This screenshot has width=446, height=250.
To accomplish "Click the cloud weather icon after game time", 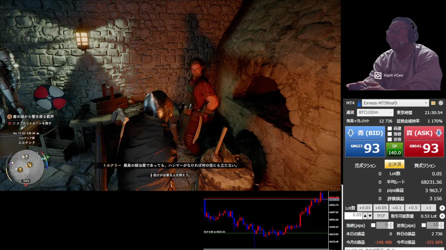I will point(38,133).
